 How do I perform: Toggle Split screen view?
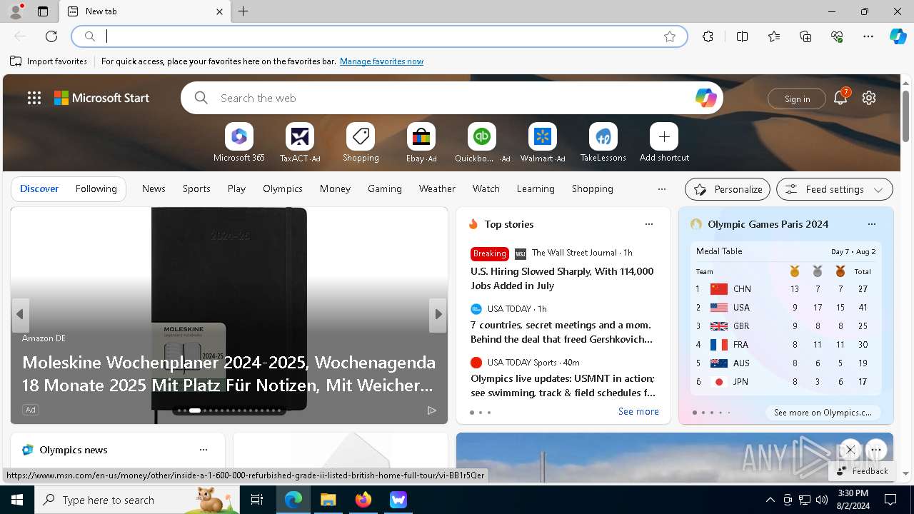pos(742,36)
